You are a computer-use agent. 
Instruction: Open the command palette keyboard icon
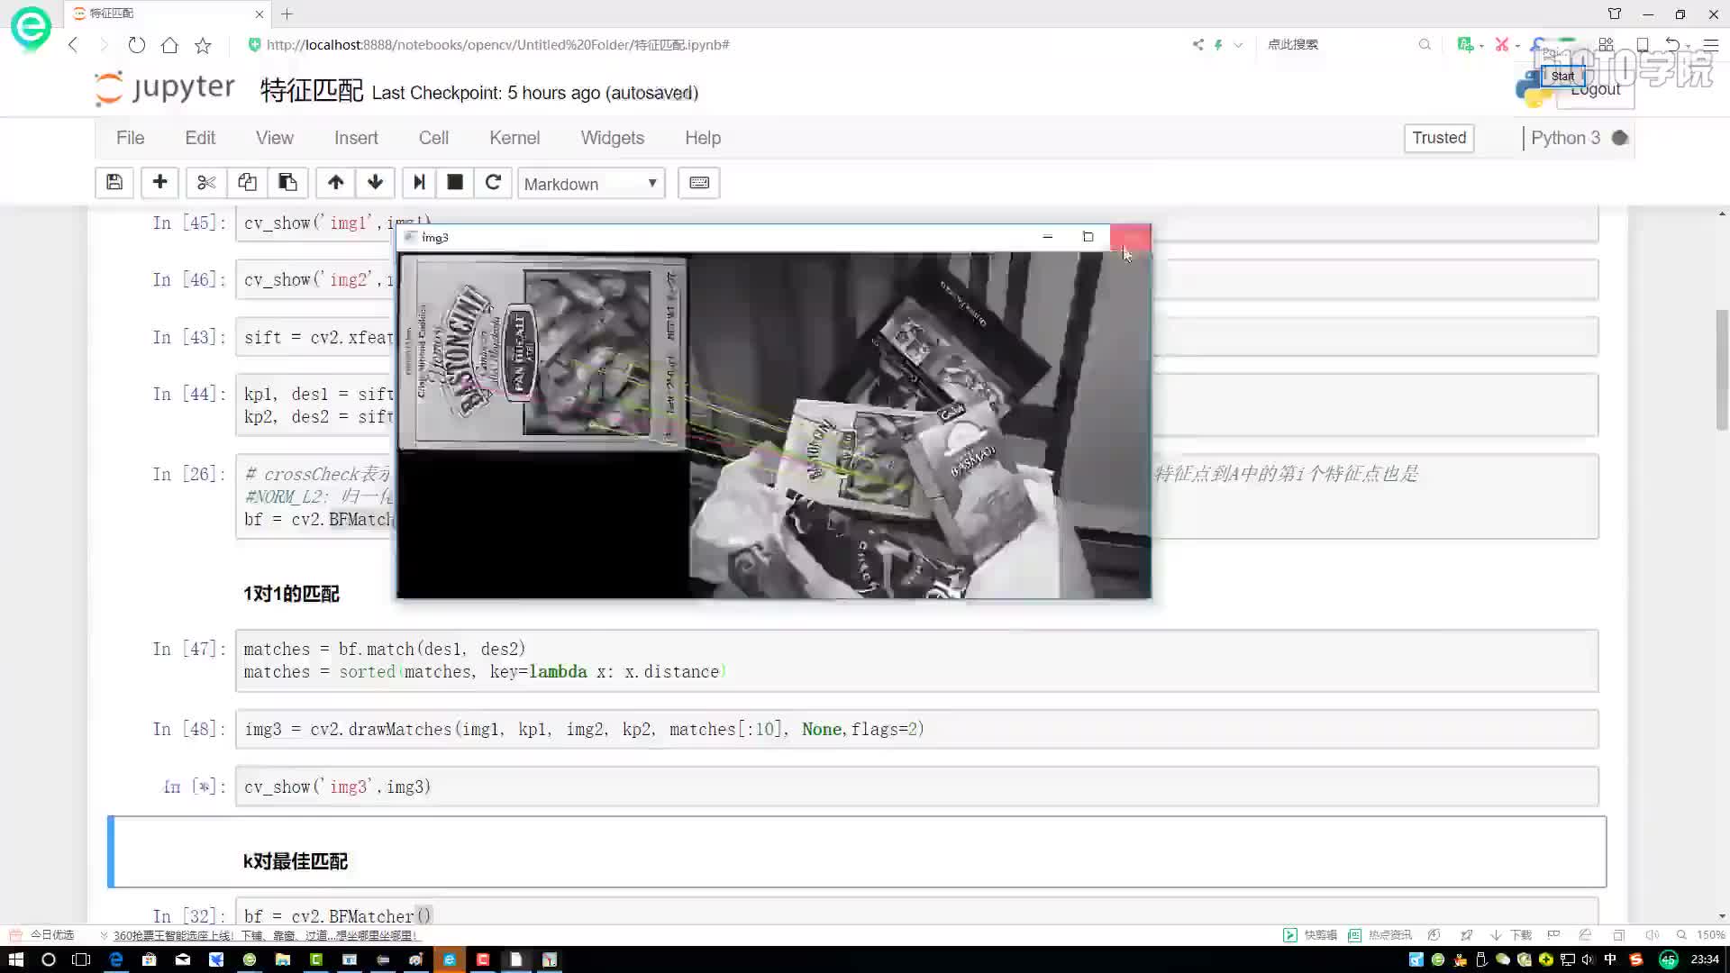click(x=698, y=183)
